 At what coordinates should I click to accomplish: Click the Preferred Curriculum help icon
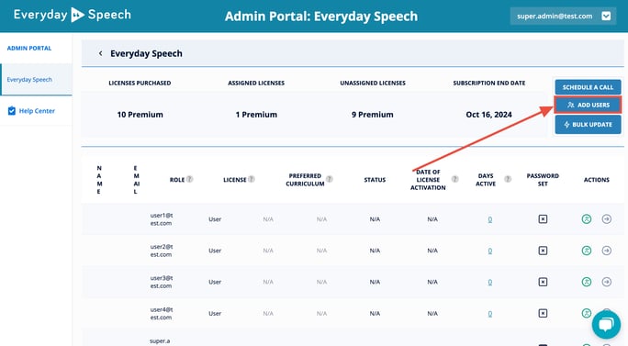click(x=330, y=179)
